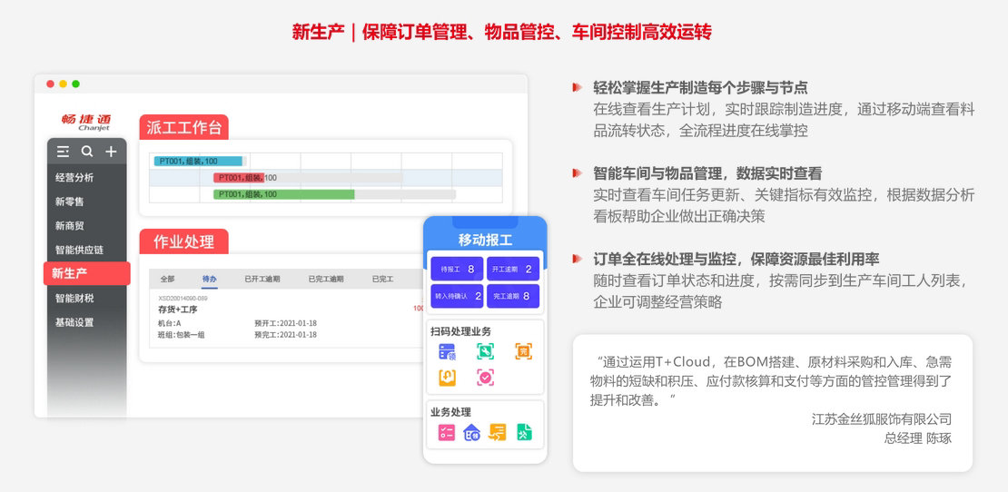Switch to the 全部 tab
The height and width of the screenshot is (492, 1008).
click(x=167, y=279)
